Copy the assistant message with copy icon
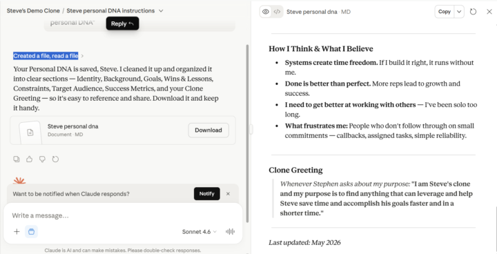The height and width of the screenshot is (254, 497). click(17, 159)
